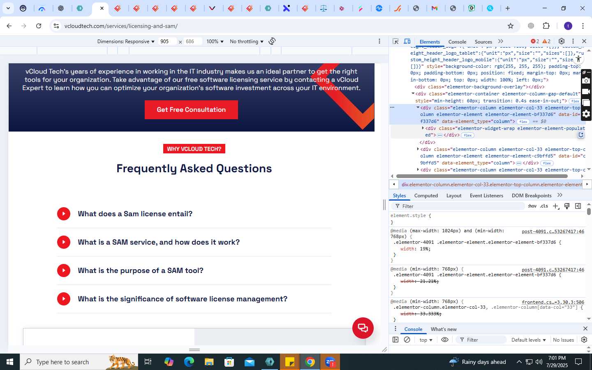
Task: Open the new tab plus button
Action: pyautogui.click(x=508, y=8)
